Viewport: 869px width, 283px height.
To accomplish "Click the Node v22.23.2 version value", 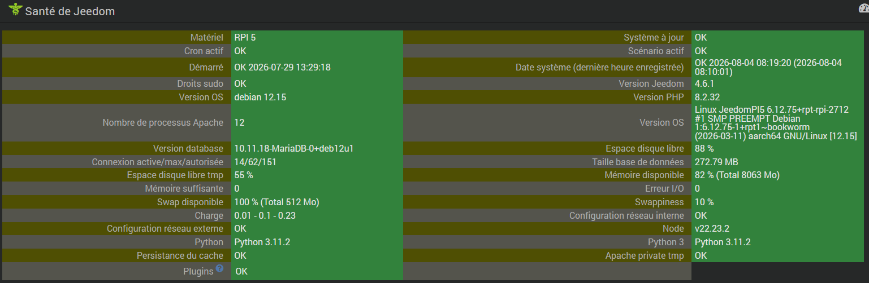I will click(x=777, y=229).
